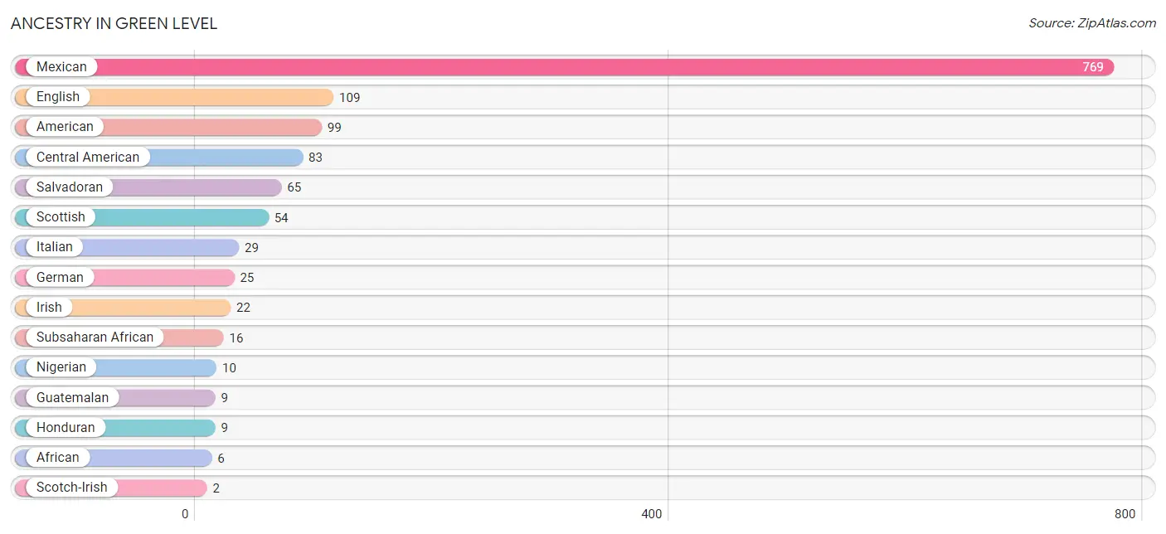Select the Subsaharan African label

pyautogui.click(x=95, y=337)
